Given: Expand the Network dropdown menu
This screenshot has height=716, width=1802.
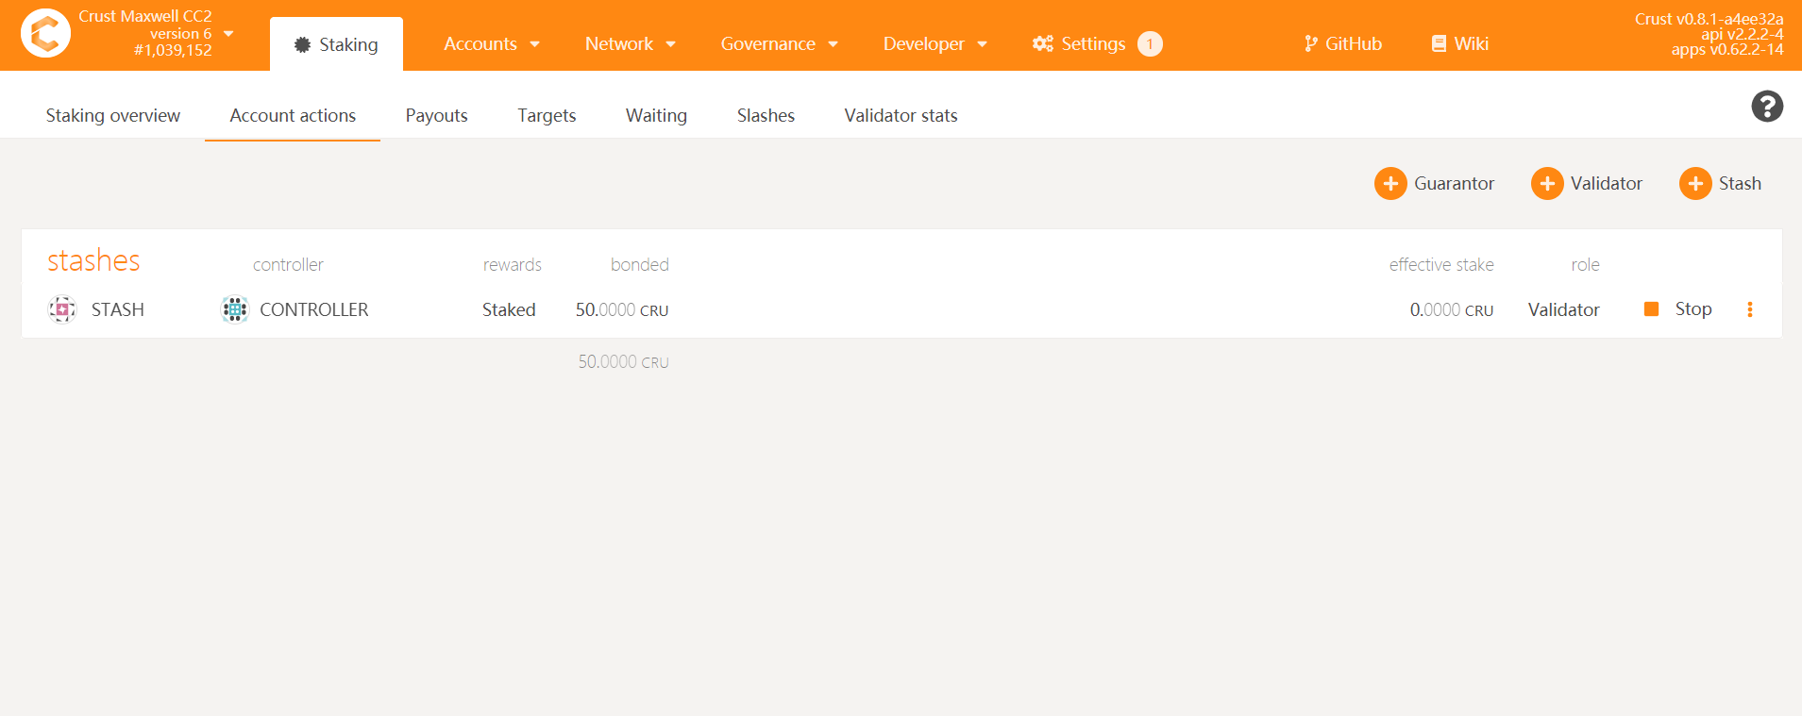Looking at the screenshot, I should point(630,44).
